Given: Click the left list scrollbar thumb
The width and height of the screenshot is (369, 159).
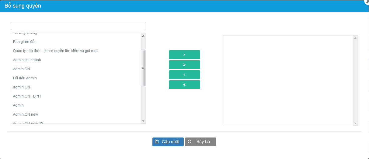Looking at the screenshot, I should click(x=143, y=68).
